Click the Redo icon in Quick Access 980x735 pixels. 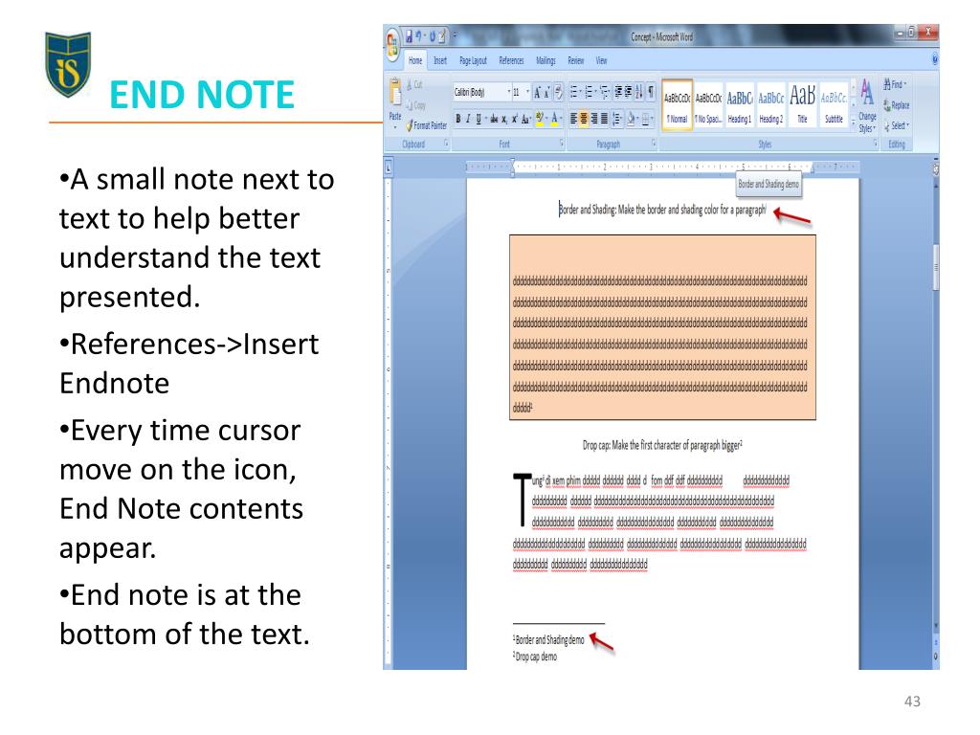click(433, 36)
